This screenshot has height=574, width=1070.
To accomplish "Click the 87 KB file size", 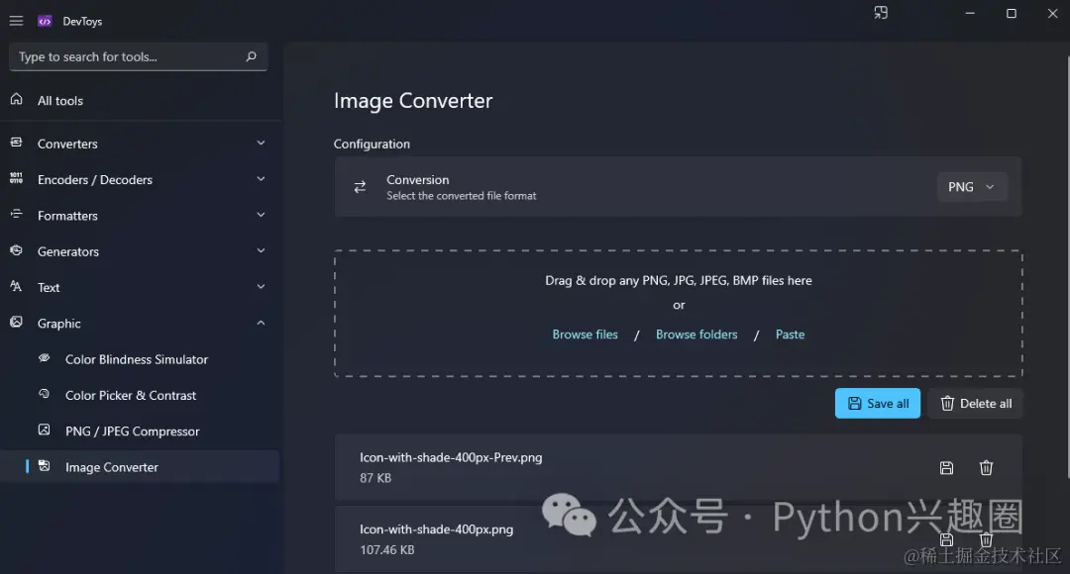I will click(375, 478).
